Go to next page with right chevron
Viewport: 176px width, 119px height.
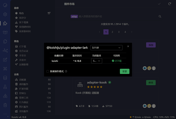tap(132, 32)
